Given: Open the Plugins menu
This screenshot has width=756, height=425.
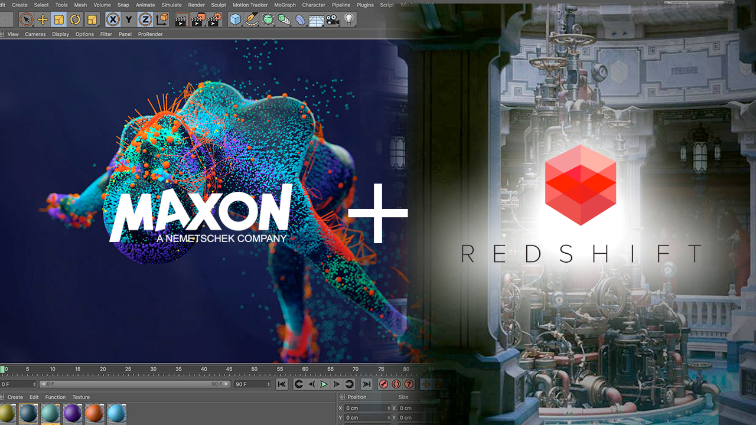Looking at the screenshot, I should (x=365, y=5).
